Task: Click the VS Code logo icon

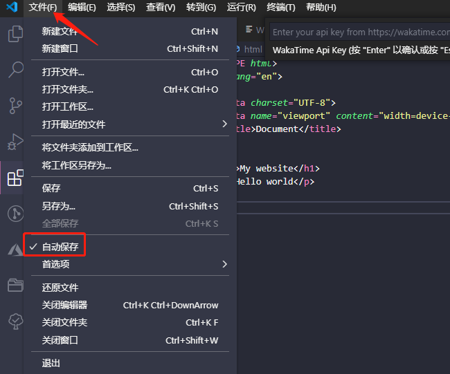Action: click(x=12, y=8)
